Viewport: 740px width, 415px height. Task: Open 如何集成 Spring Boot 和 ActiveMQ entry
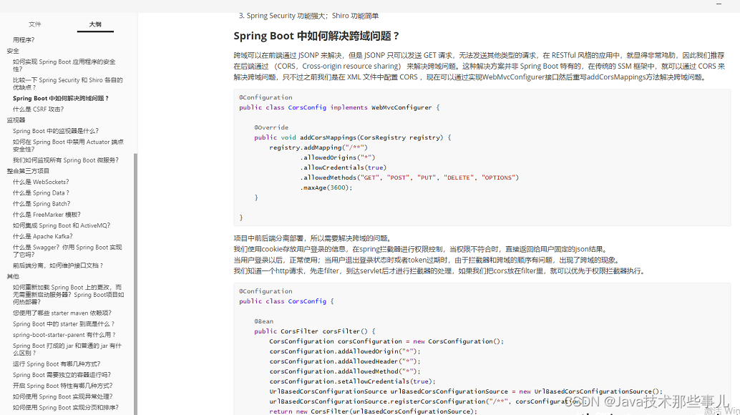62,225
